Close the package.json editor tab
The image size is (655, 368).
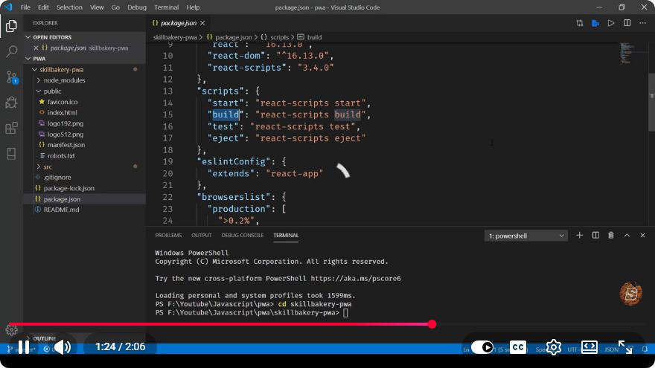pos(202,23)
